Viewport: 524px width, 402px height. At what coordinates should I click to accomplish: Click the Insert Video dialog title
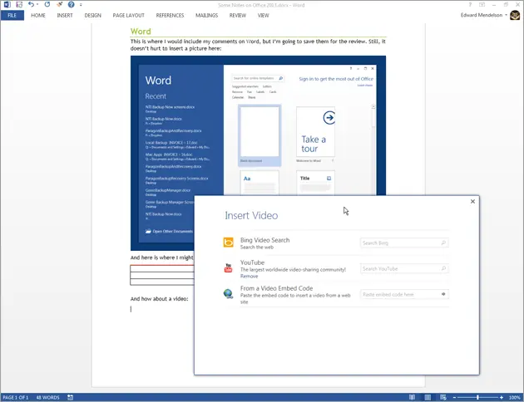251,215
